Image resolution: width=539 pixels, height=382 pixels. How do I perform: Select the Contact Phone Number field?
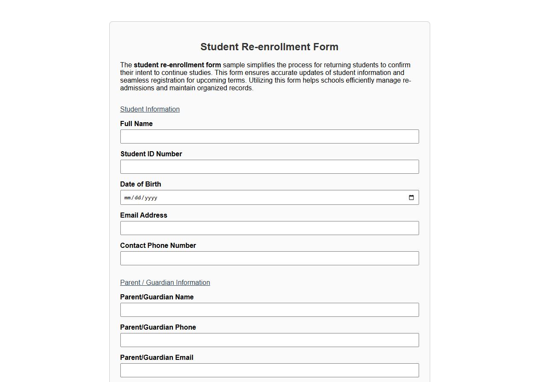(x=269, y=258)
